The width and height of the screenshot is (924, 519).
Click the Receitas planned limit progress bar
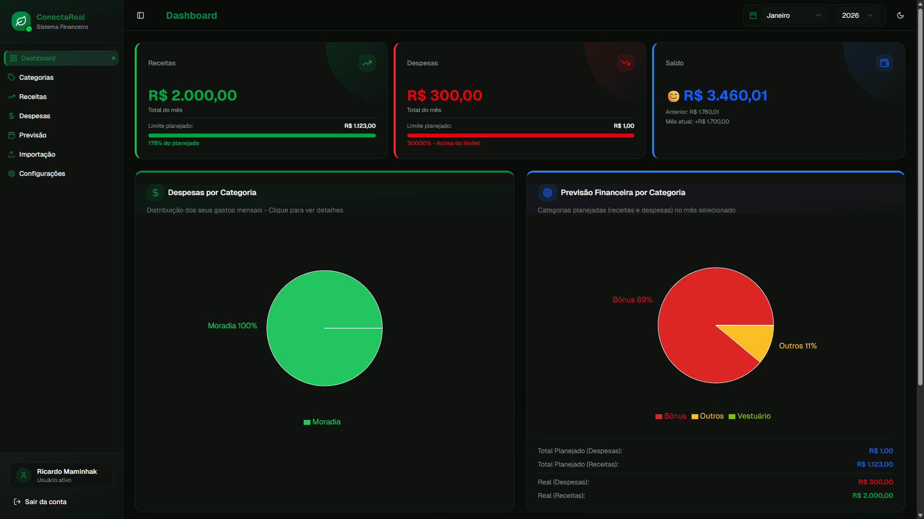[x=262, y=136]
